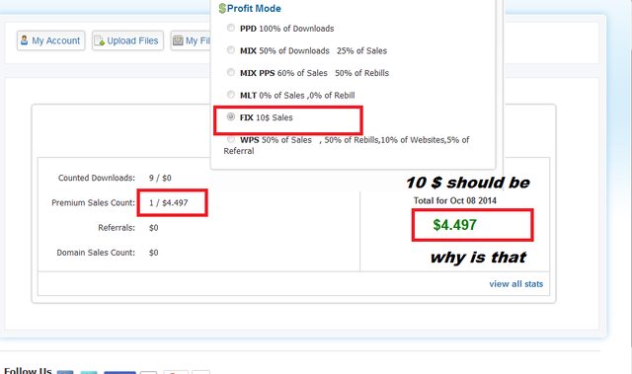This screenshot has width=632, height=374.
Task: Click the Upload Files document arrow icon
Action: [x=99, y=40]
